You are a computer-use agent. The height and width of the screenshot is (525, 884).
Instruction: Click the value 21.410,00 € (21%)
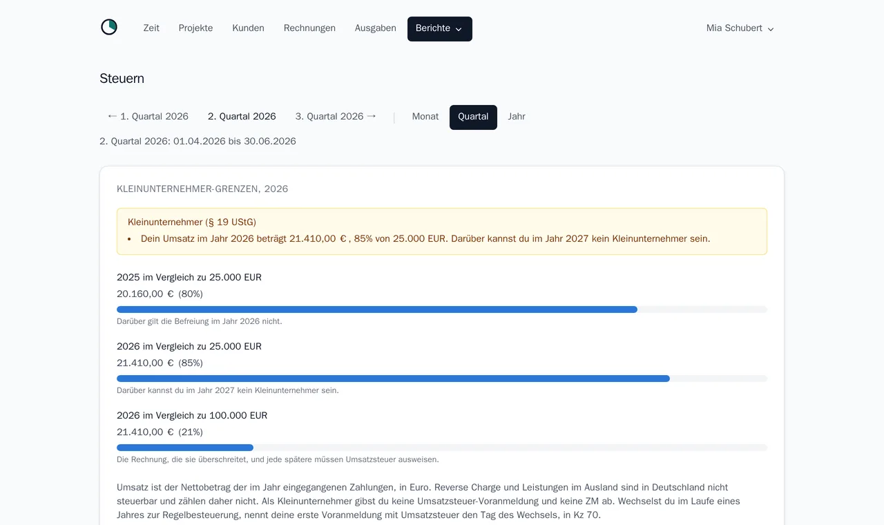[160, 432]
